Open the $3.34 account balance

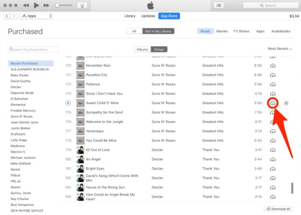(294, 16)
